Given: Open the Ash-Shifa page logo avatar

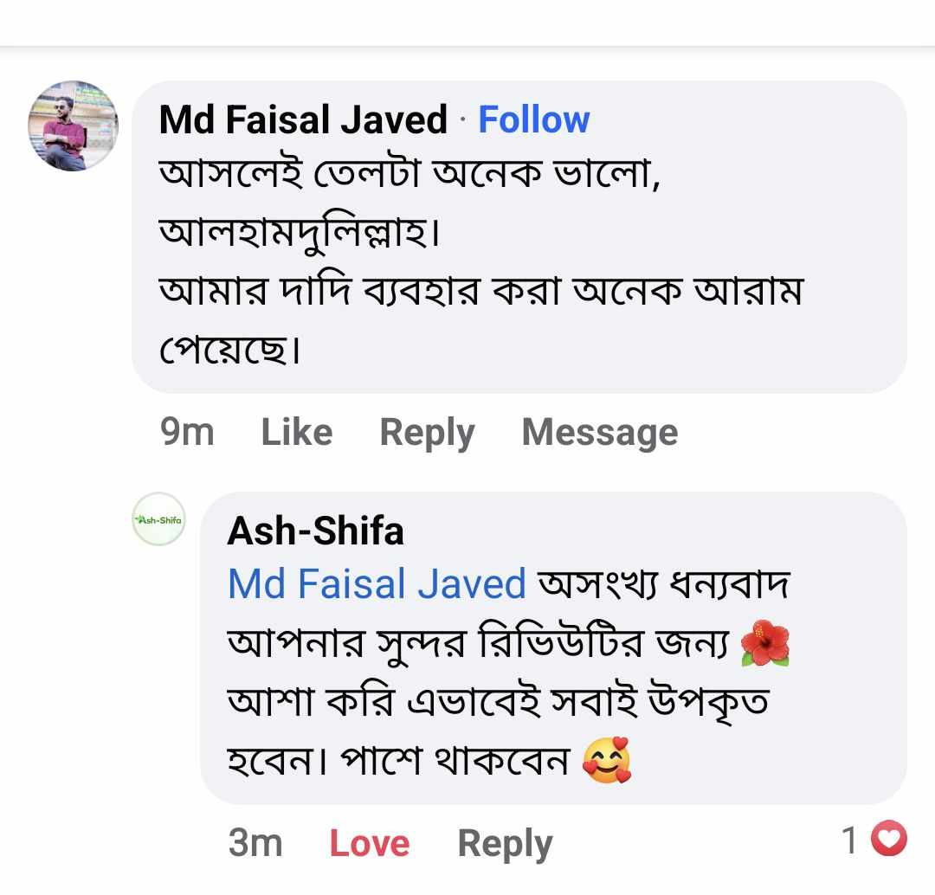Looking at the screenshot, I should click(158, 519).
